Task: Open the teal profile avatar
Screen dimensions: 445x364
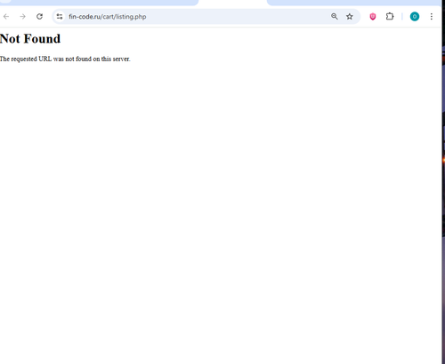Action: (x=415, y=17)
